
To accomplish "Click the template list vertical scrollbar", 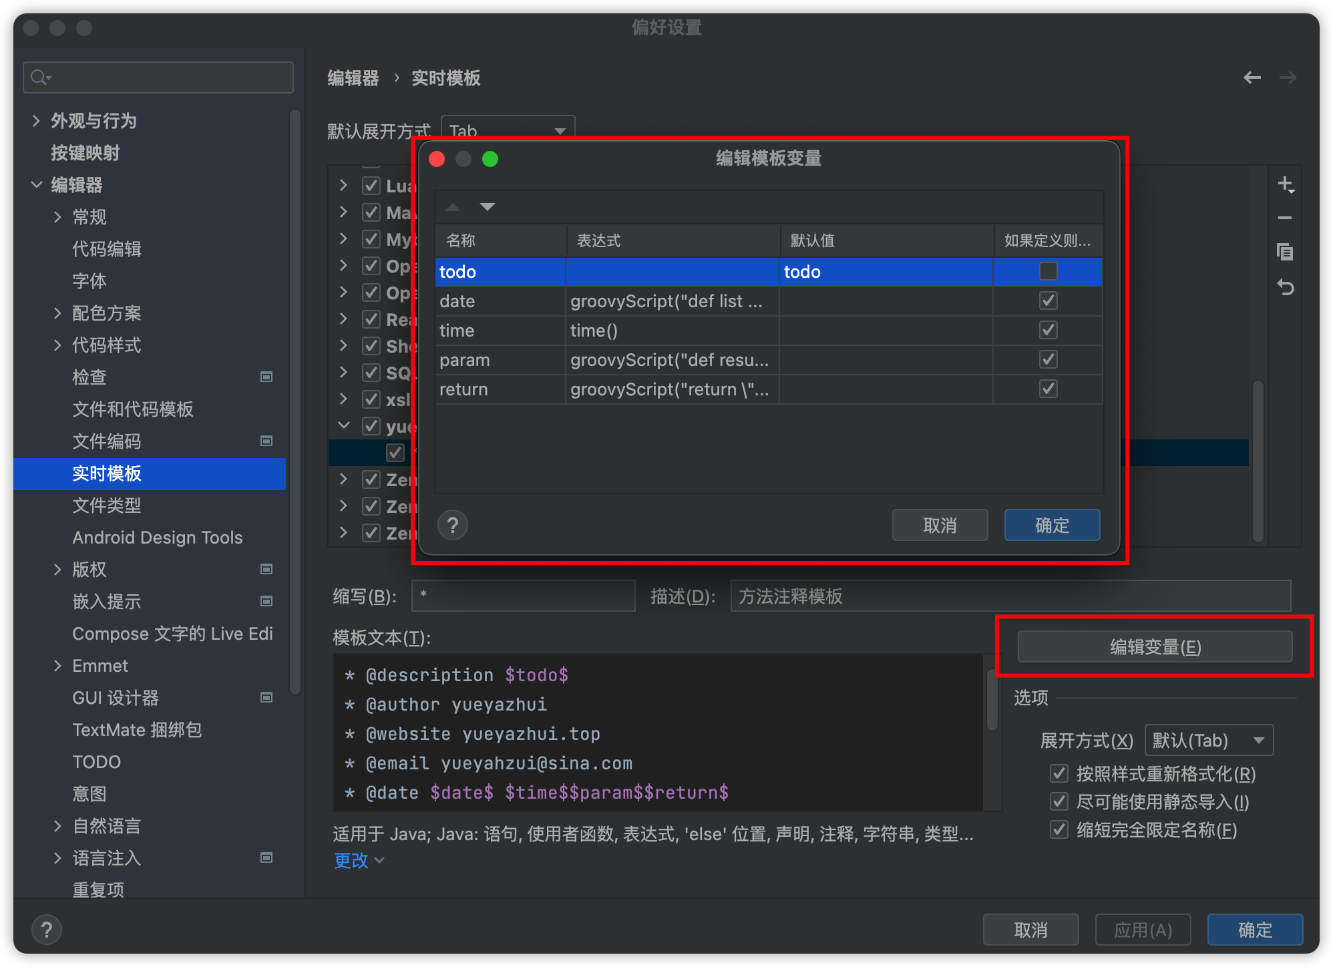I will pos(1258,461).
